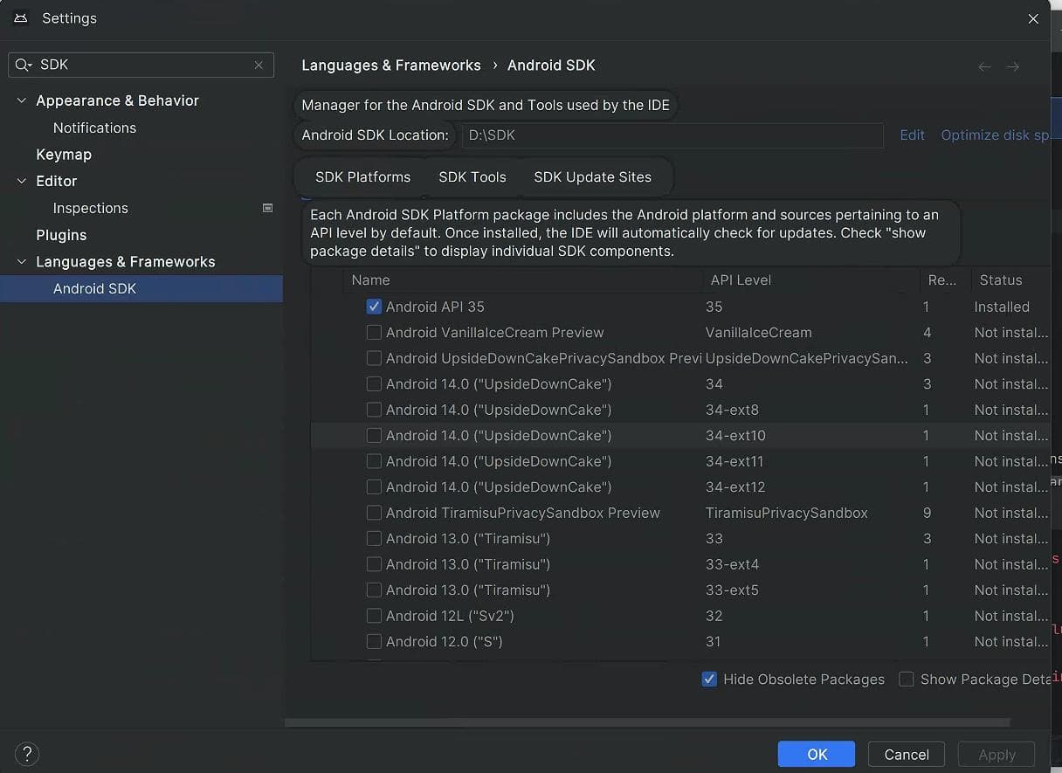Go back using the left arrow
Image resolution: width=1062 pixels, height=773 pixels.
point(984,66)
